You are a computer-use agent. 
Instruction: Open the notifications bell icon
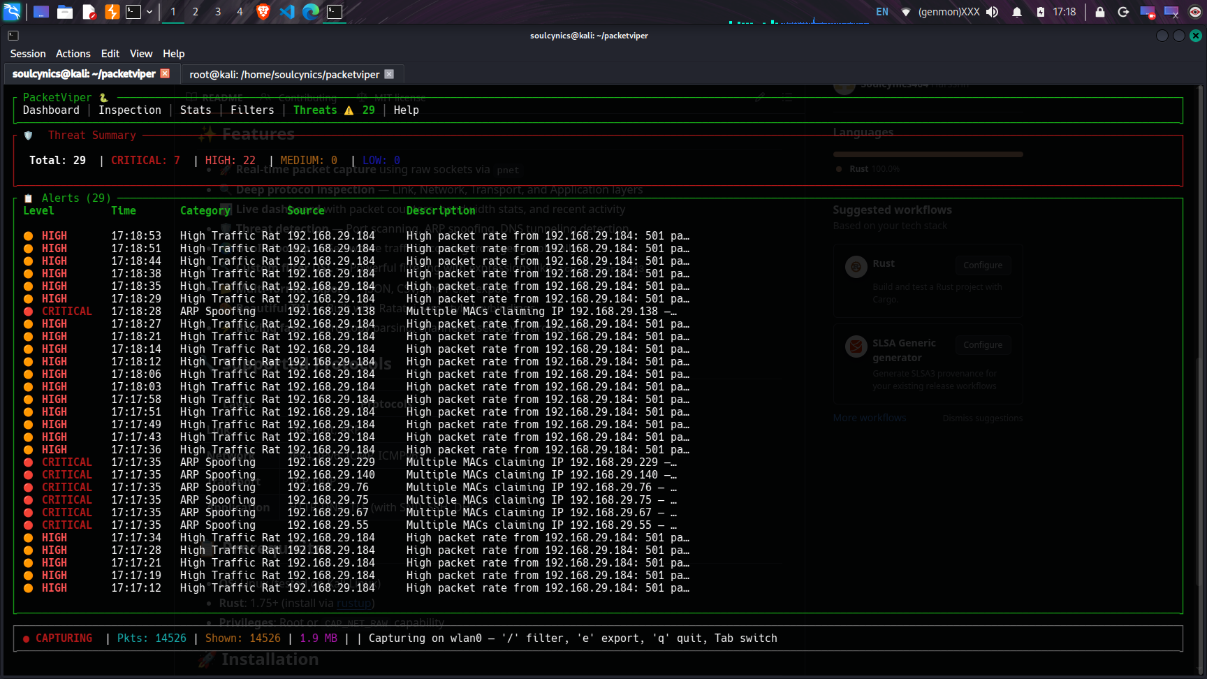click(1017, 12)
